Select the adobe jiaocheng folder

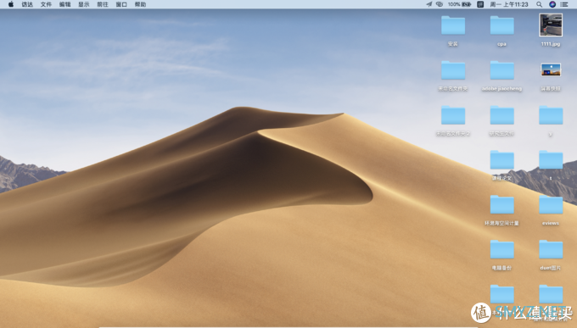(502, 70)
